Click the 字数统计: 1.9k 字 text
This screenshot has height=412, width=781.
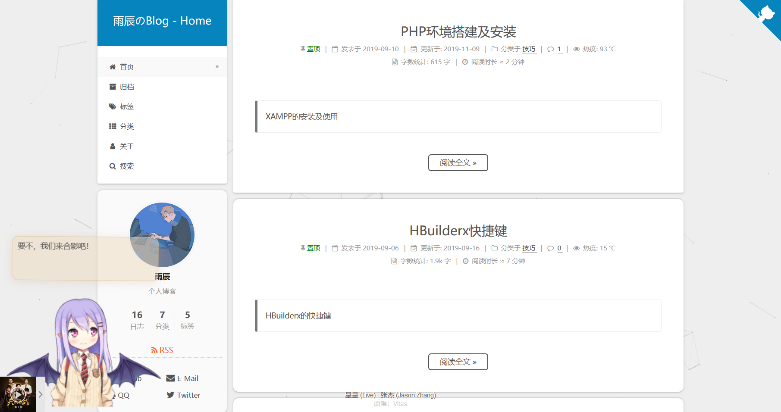pyautogui.click(x=426, y=261)
